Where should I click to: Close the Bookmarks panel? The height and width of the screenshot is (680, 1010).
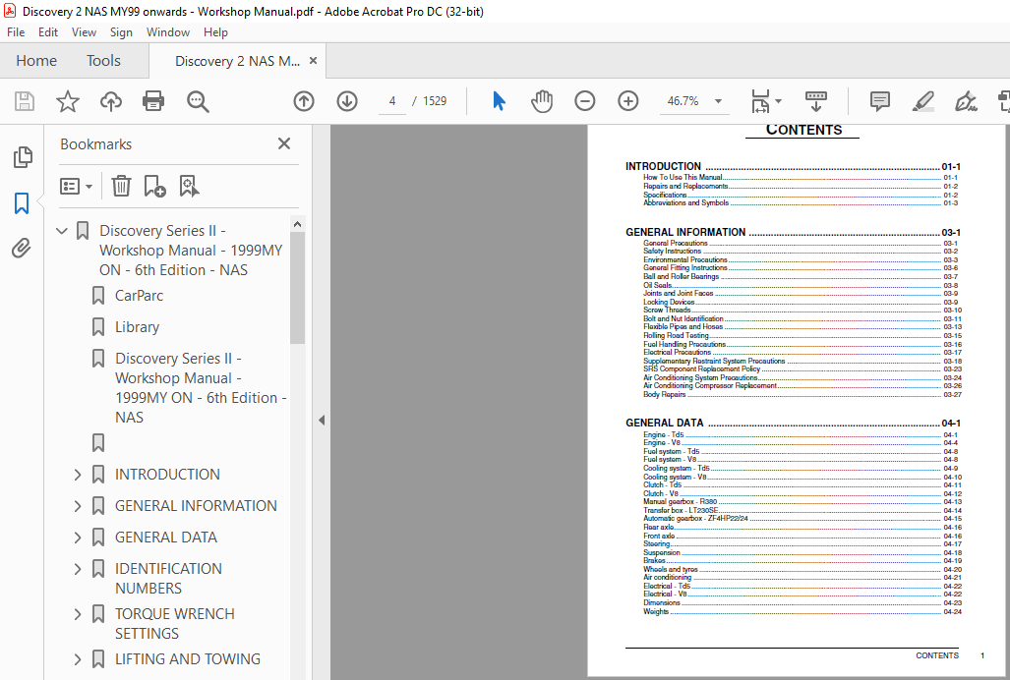284,143
